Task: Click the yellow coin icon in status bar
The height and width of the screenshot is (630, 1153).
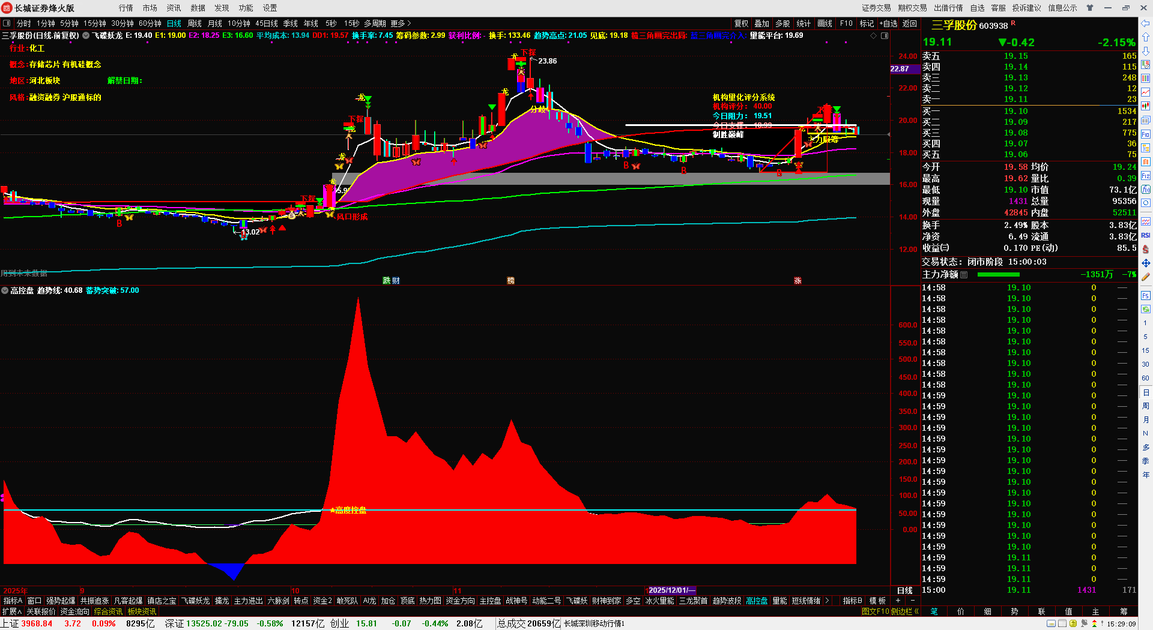Action: 1073,623
